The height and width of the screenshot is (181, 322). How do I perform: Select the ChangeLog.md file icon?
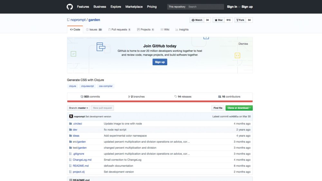(x=71, y=160)
